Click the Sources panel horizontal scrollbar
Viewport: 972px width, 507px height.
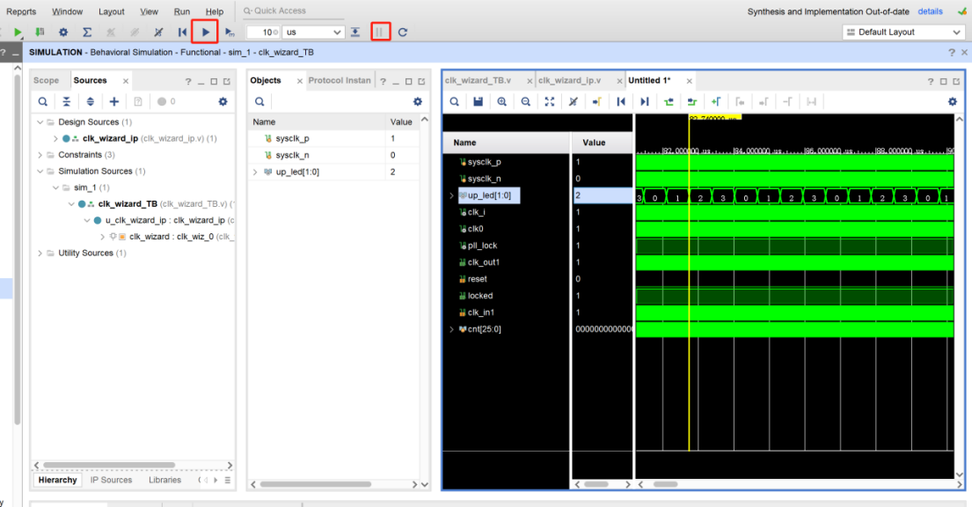coord(109,465)
